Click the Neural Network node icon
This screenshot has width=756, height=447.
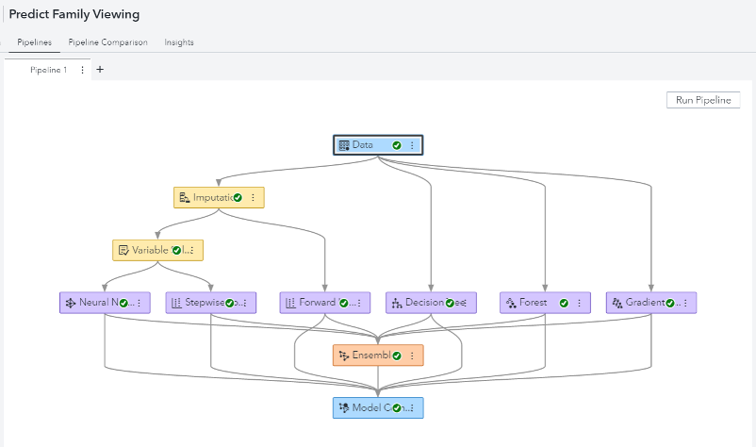[71, 303]
